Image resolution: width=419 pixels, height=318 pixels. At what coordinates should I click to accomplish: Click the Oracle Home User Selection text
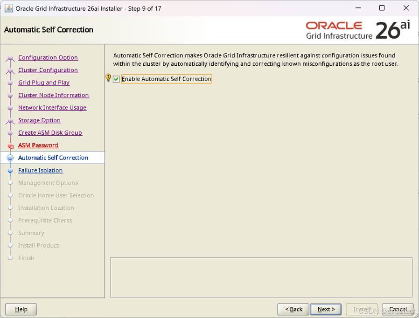tap(56, 195)
